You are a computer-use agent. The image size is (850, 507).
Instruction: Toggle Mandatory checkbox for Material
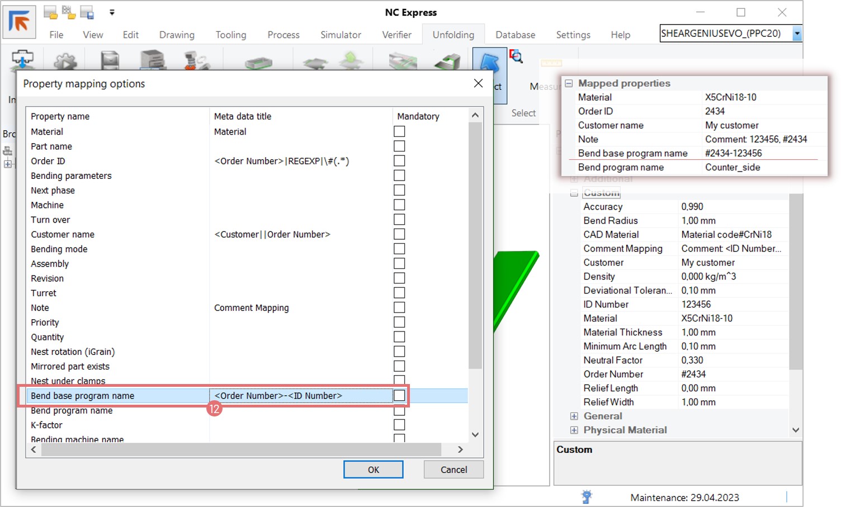pos(399,131)
